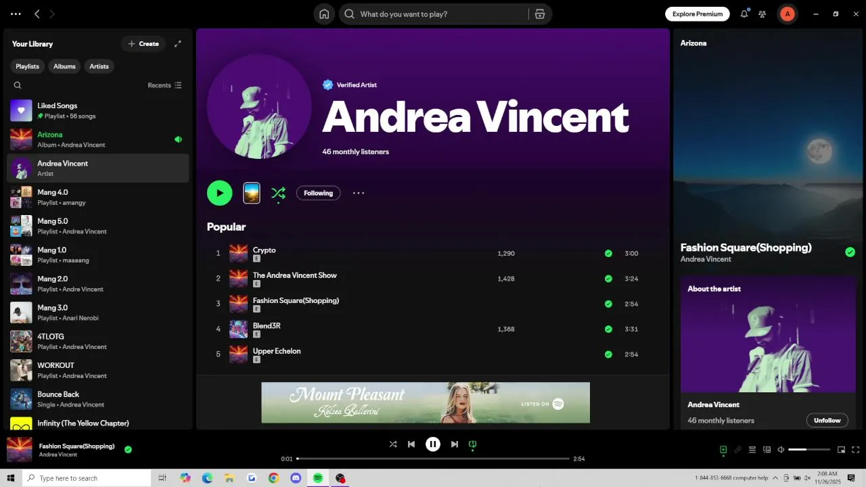The image size is (866, 487).
Task: Remove Crypto from Liked Songs checkmark
Action: click(608, 254)
